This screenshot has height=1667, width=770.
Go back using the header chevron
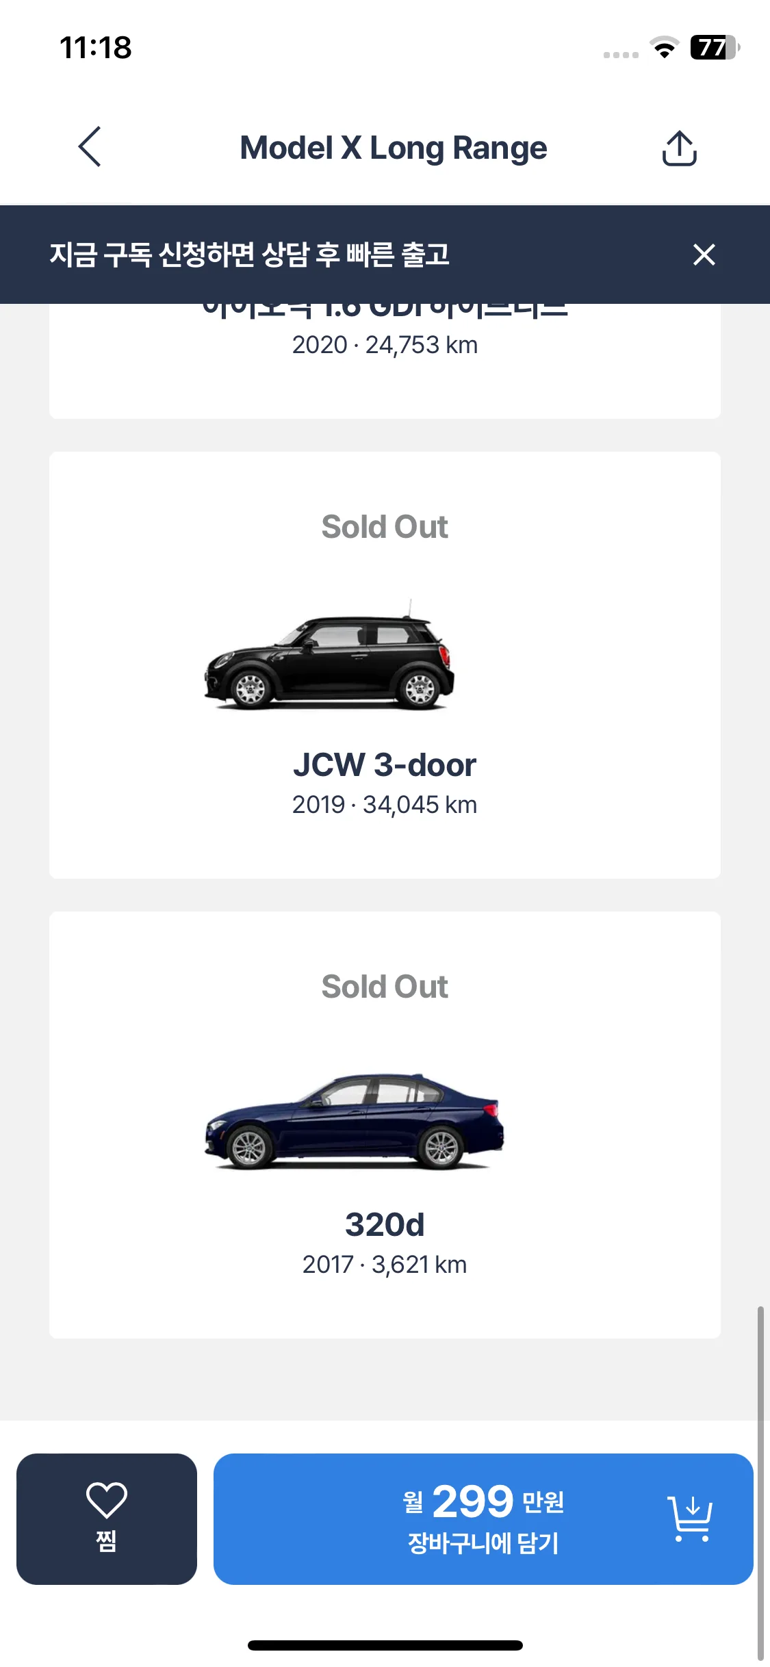pyautogui.click(x=90, y=146)
